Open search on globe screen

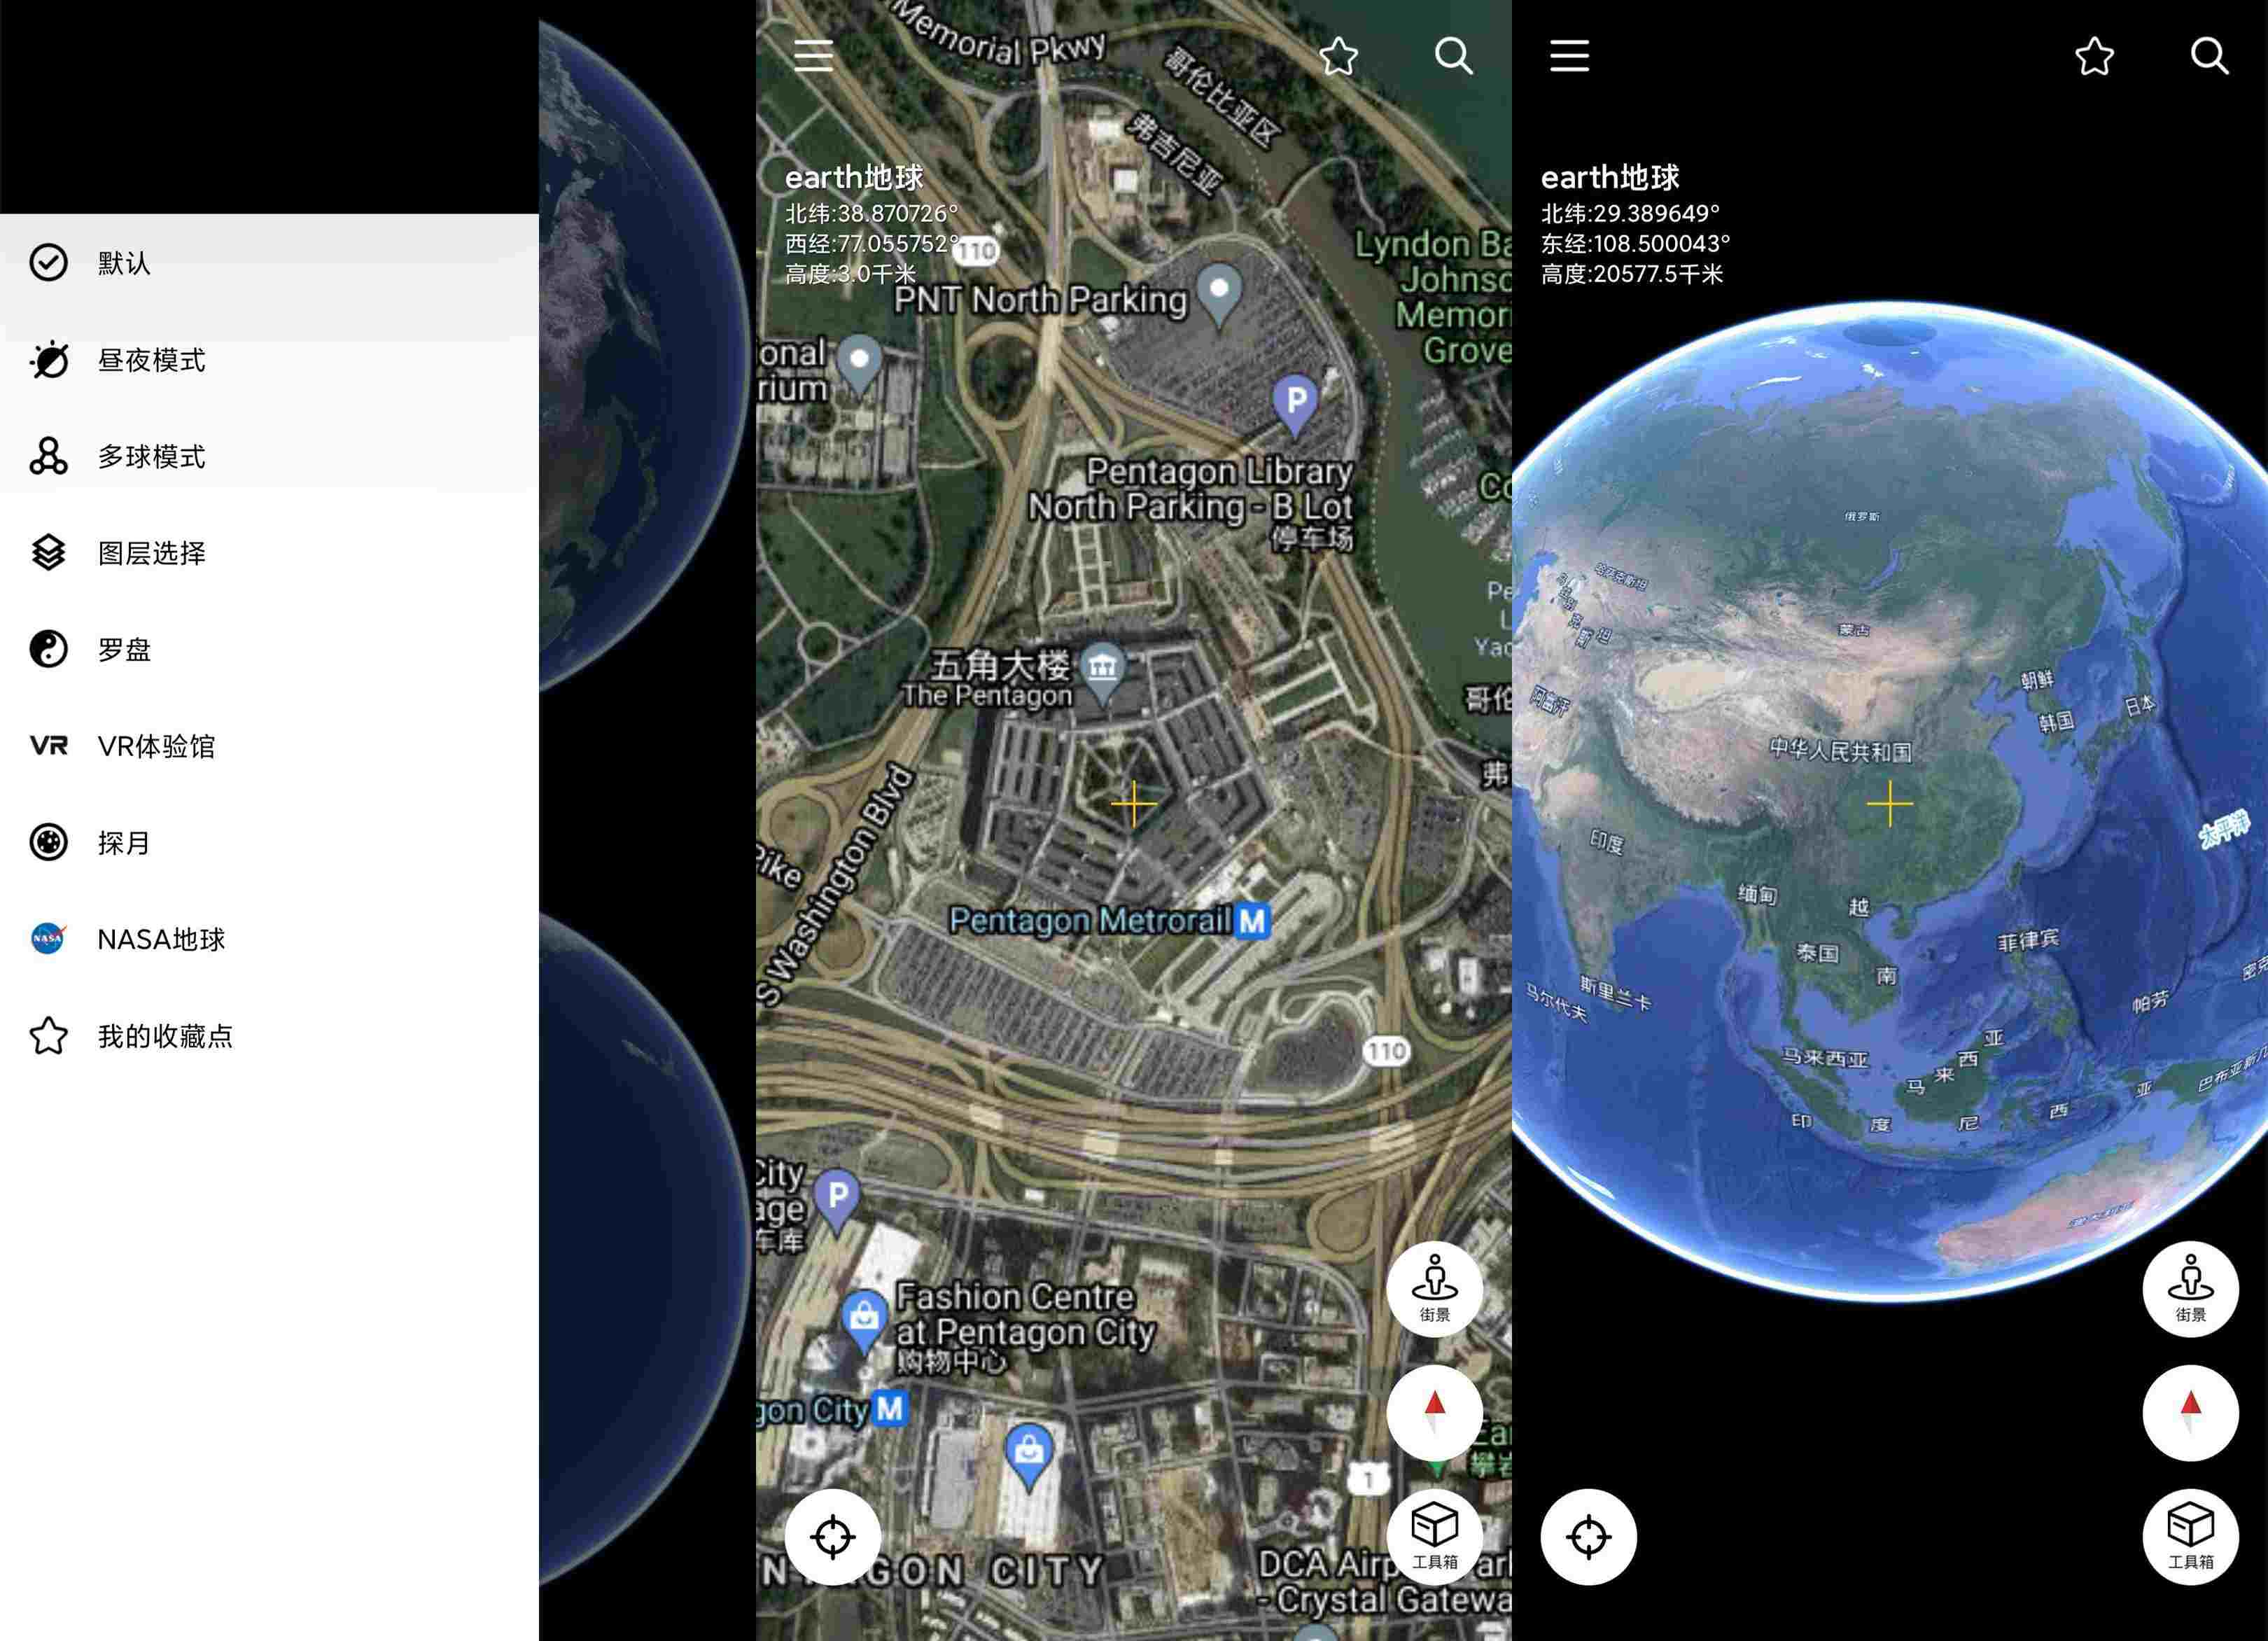click(2209, 56)
